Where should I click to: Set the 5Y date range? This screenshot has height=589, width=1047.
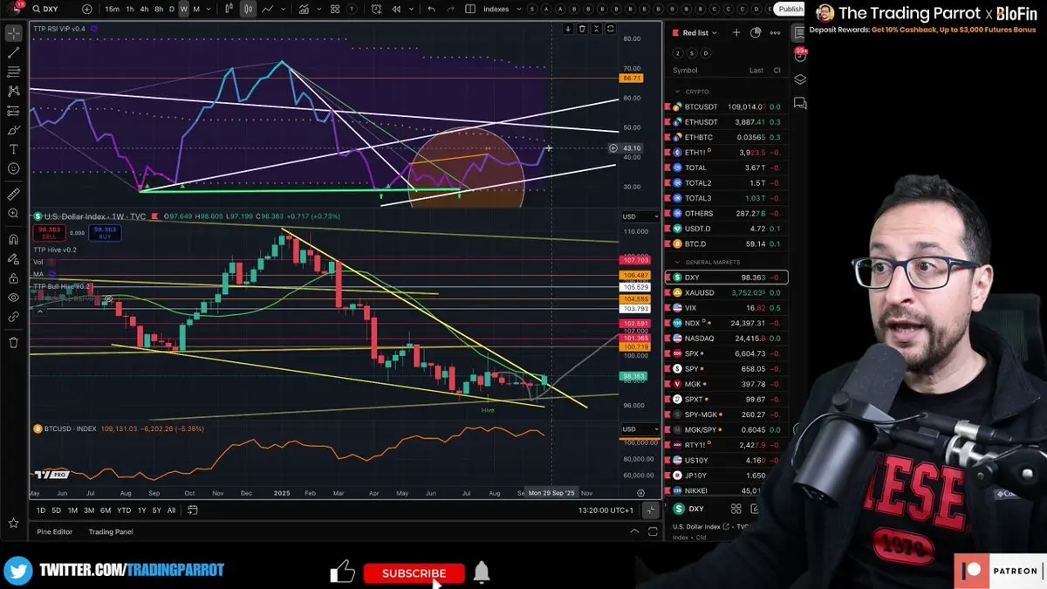pos(156,510)
